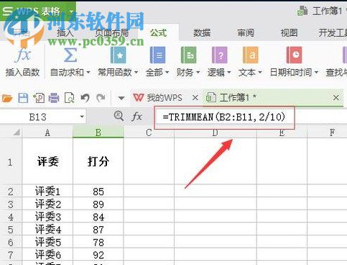Click the open folder icon in quick toolbar
The image size is (347, 265).
click(x=7, y=98)
